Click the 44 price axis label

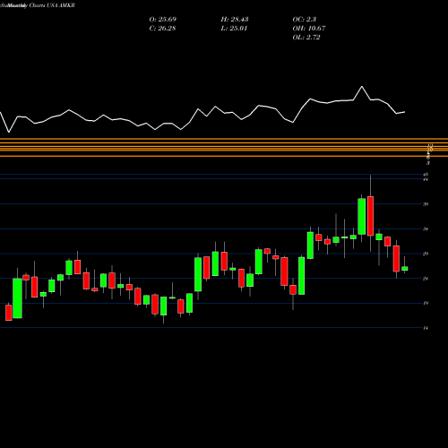[x=426, y=179]
